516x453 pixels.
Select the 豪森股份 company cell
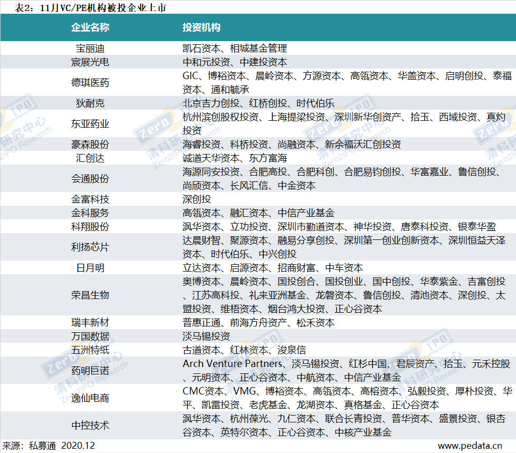click(90, 144)
